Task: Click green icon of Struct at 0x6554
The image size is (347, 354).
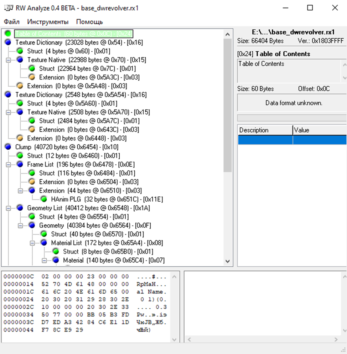Action: (32, 217)
